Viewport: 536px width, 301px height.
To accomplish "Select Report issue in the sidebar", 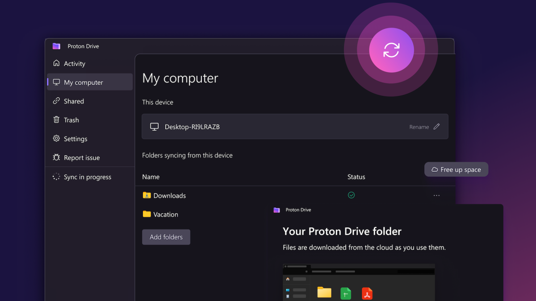I will coord(81,158).
